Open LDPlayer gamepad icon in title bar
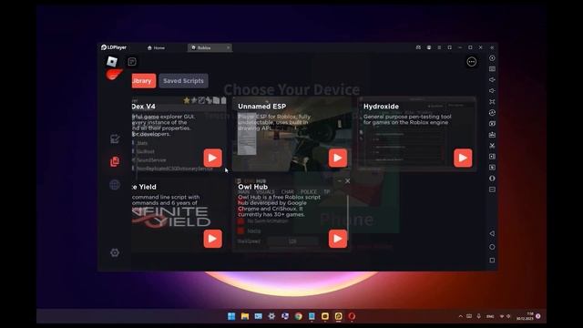The height and width of the screenshot is (328, 583). click(418, 47)
